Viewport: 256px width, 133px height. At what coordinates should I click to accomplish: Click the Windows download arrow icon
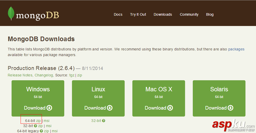(49, 108)
